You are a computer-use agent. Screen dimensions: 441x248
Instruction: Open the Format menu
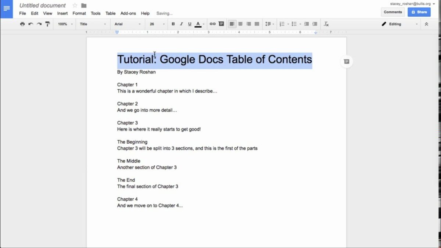click(x=79, y=13)
